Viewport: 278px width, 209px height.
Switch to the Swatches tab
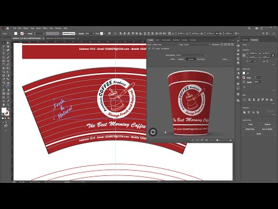(x=176, y=40)
